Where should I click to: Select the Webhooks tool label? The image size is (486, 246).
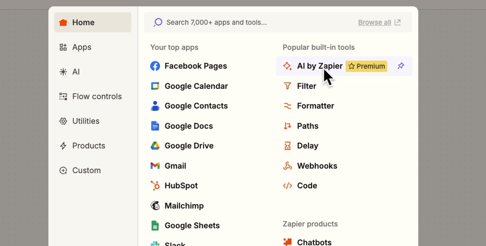point(317,166)
